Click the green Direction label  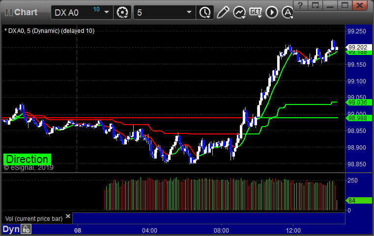27,159
